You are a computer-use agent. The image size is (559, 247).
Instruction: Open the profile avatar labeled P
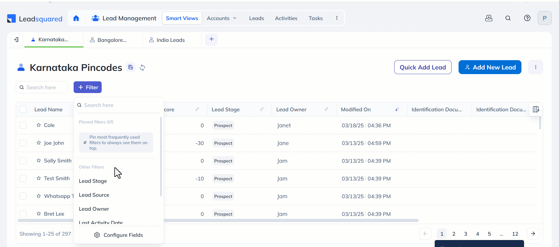pyautogui.click(x=545, y=18)
